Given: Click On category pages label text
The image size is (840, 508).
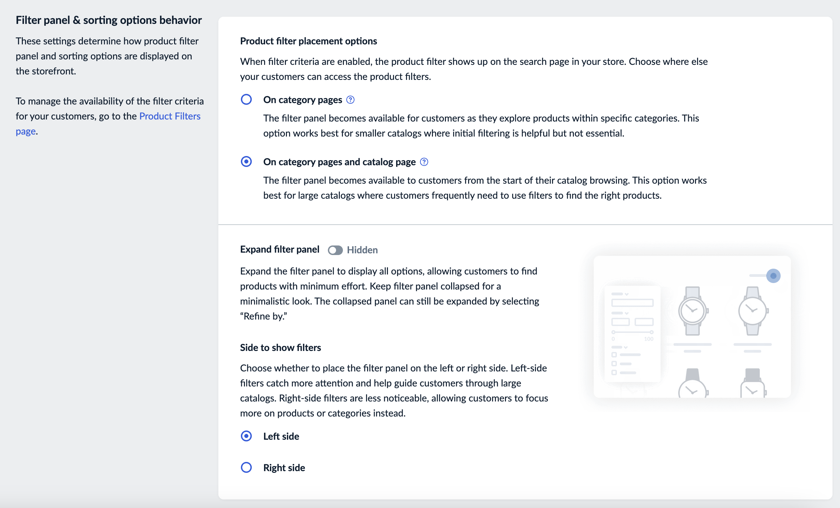Looking at the screenshot, I should tap(302, 100).
